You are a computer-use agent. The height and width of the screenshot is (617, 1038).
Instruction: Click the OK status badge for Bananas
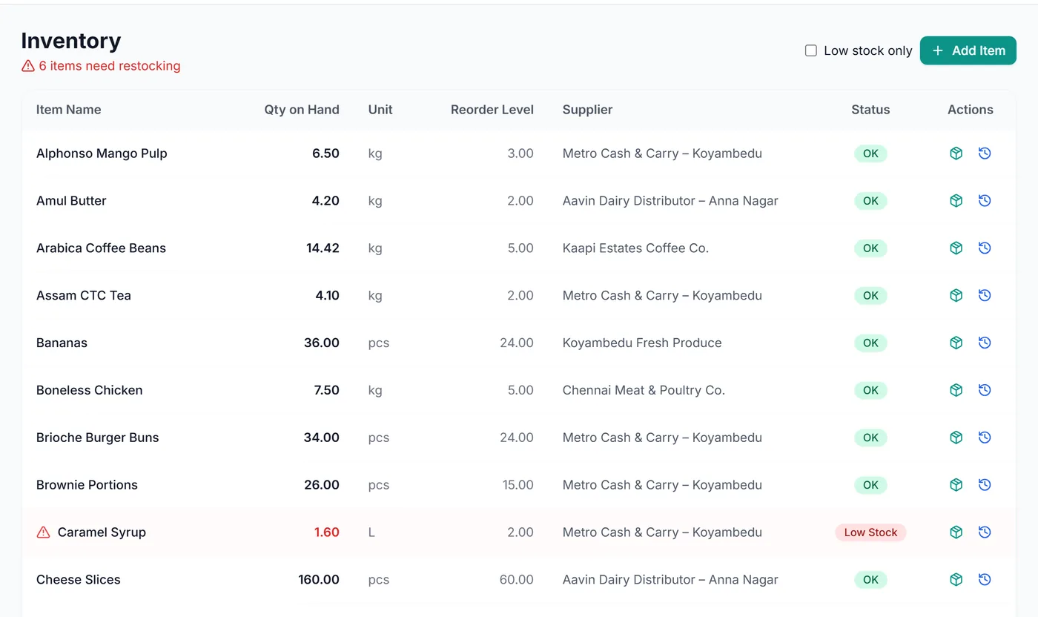(x=870, y=343)
